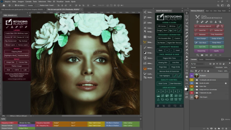231x130 pixels.
Task: Open the three-dots extra options in options bar
Action: point(94,5)
